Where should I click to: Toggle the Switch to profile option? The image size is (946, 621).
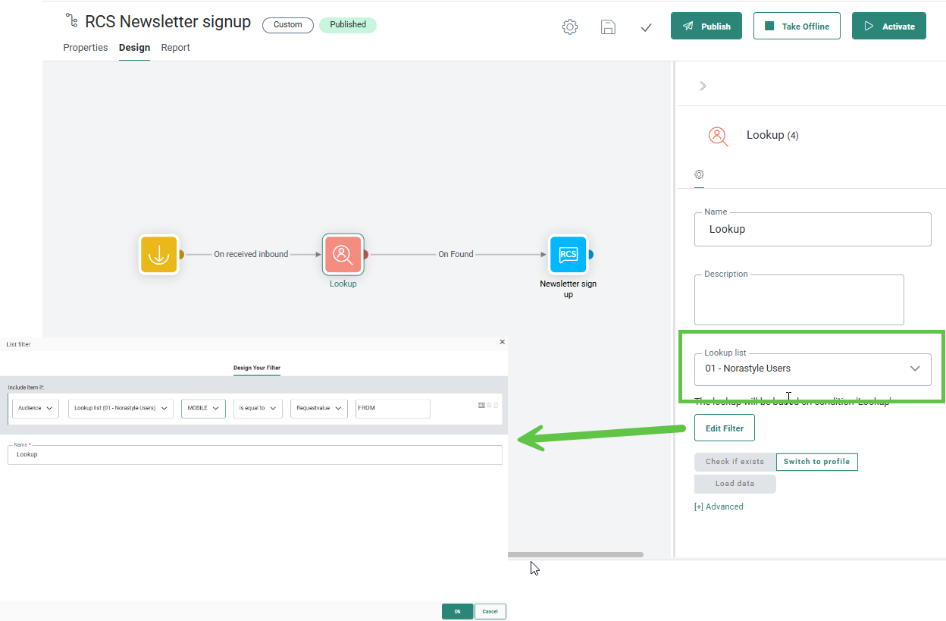816,462
